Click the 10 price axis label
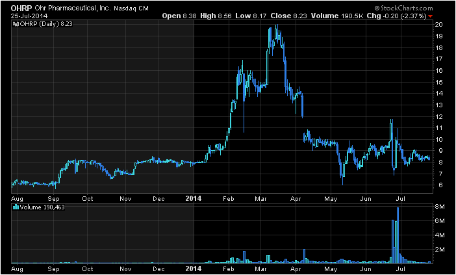Screen dimensions: 456x275 click(439, 139)
